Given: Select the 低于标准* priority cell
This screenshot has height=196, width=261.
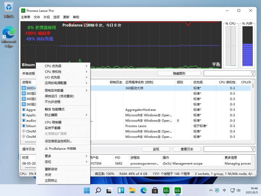Looking at the screenshot, I should pyautogui.click(x=200, y=126).
